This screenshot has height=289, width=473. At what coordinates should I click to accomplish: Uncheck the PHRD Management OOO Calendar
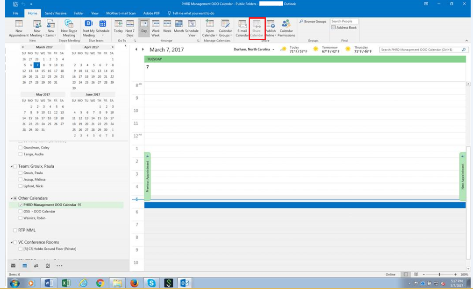pos(21,204)
